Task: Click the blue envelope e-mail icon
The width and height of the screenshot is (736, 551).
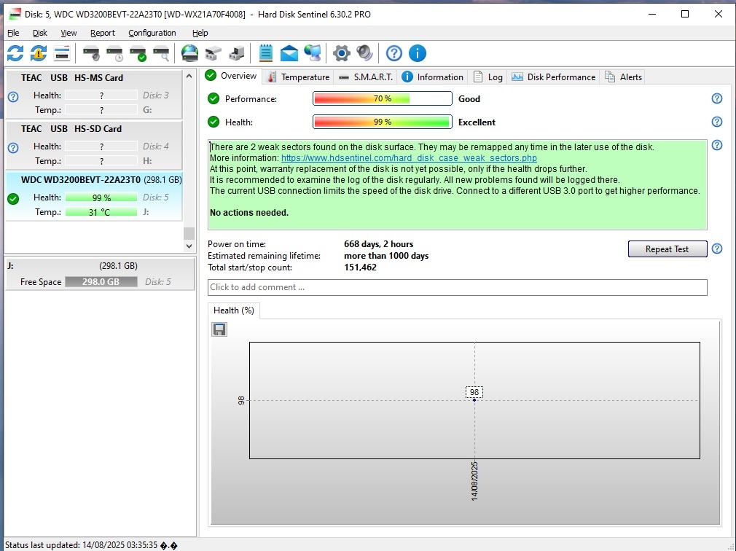Action: [x=289, y=53]
